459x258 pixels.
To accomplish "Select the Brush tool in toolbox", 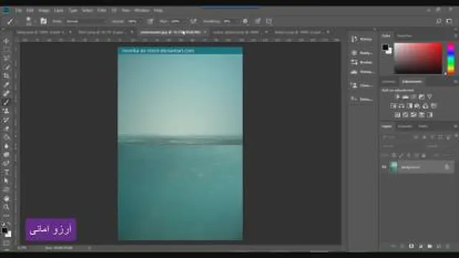I will point(6,102).
